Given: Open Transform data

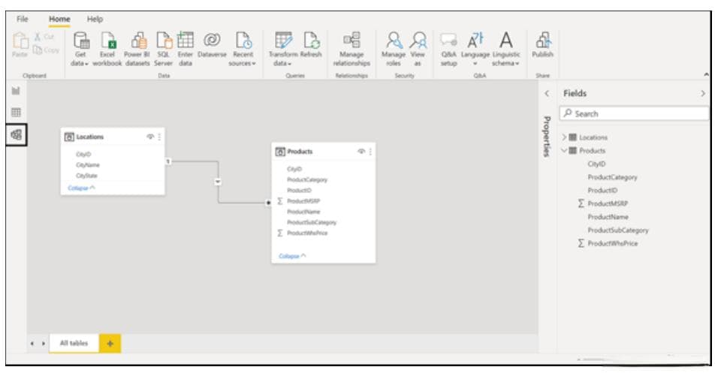Looking at the screenshot, I should point(283,50).
